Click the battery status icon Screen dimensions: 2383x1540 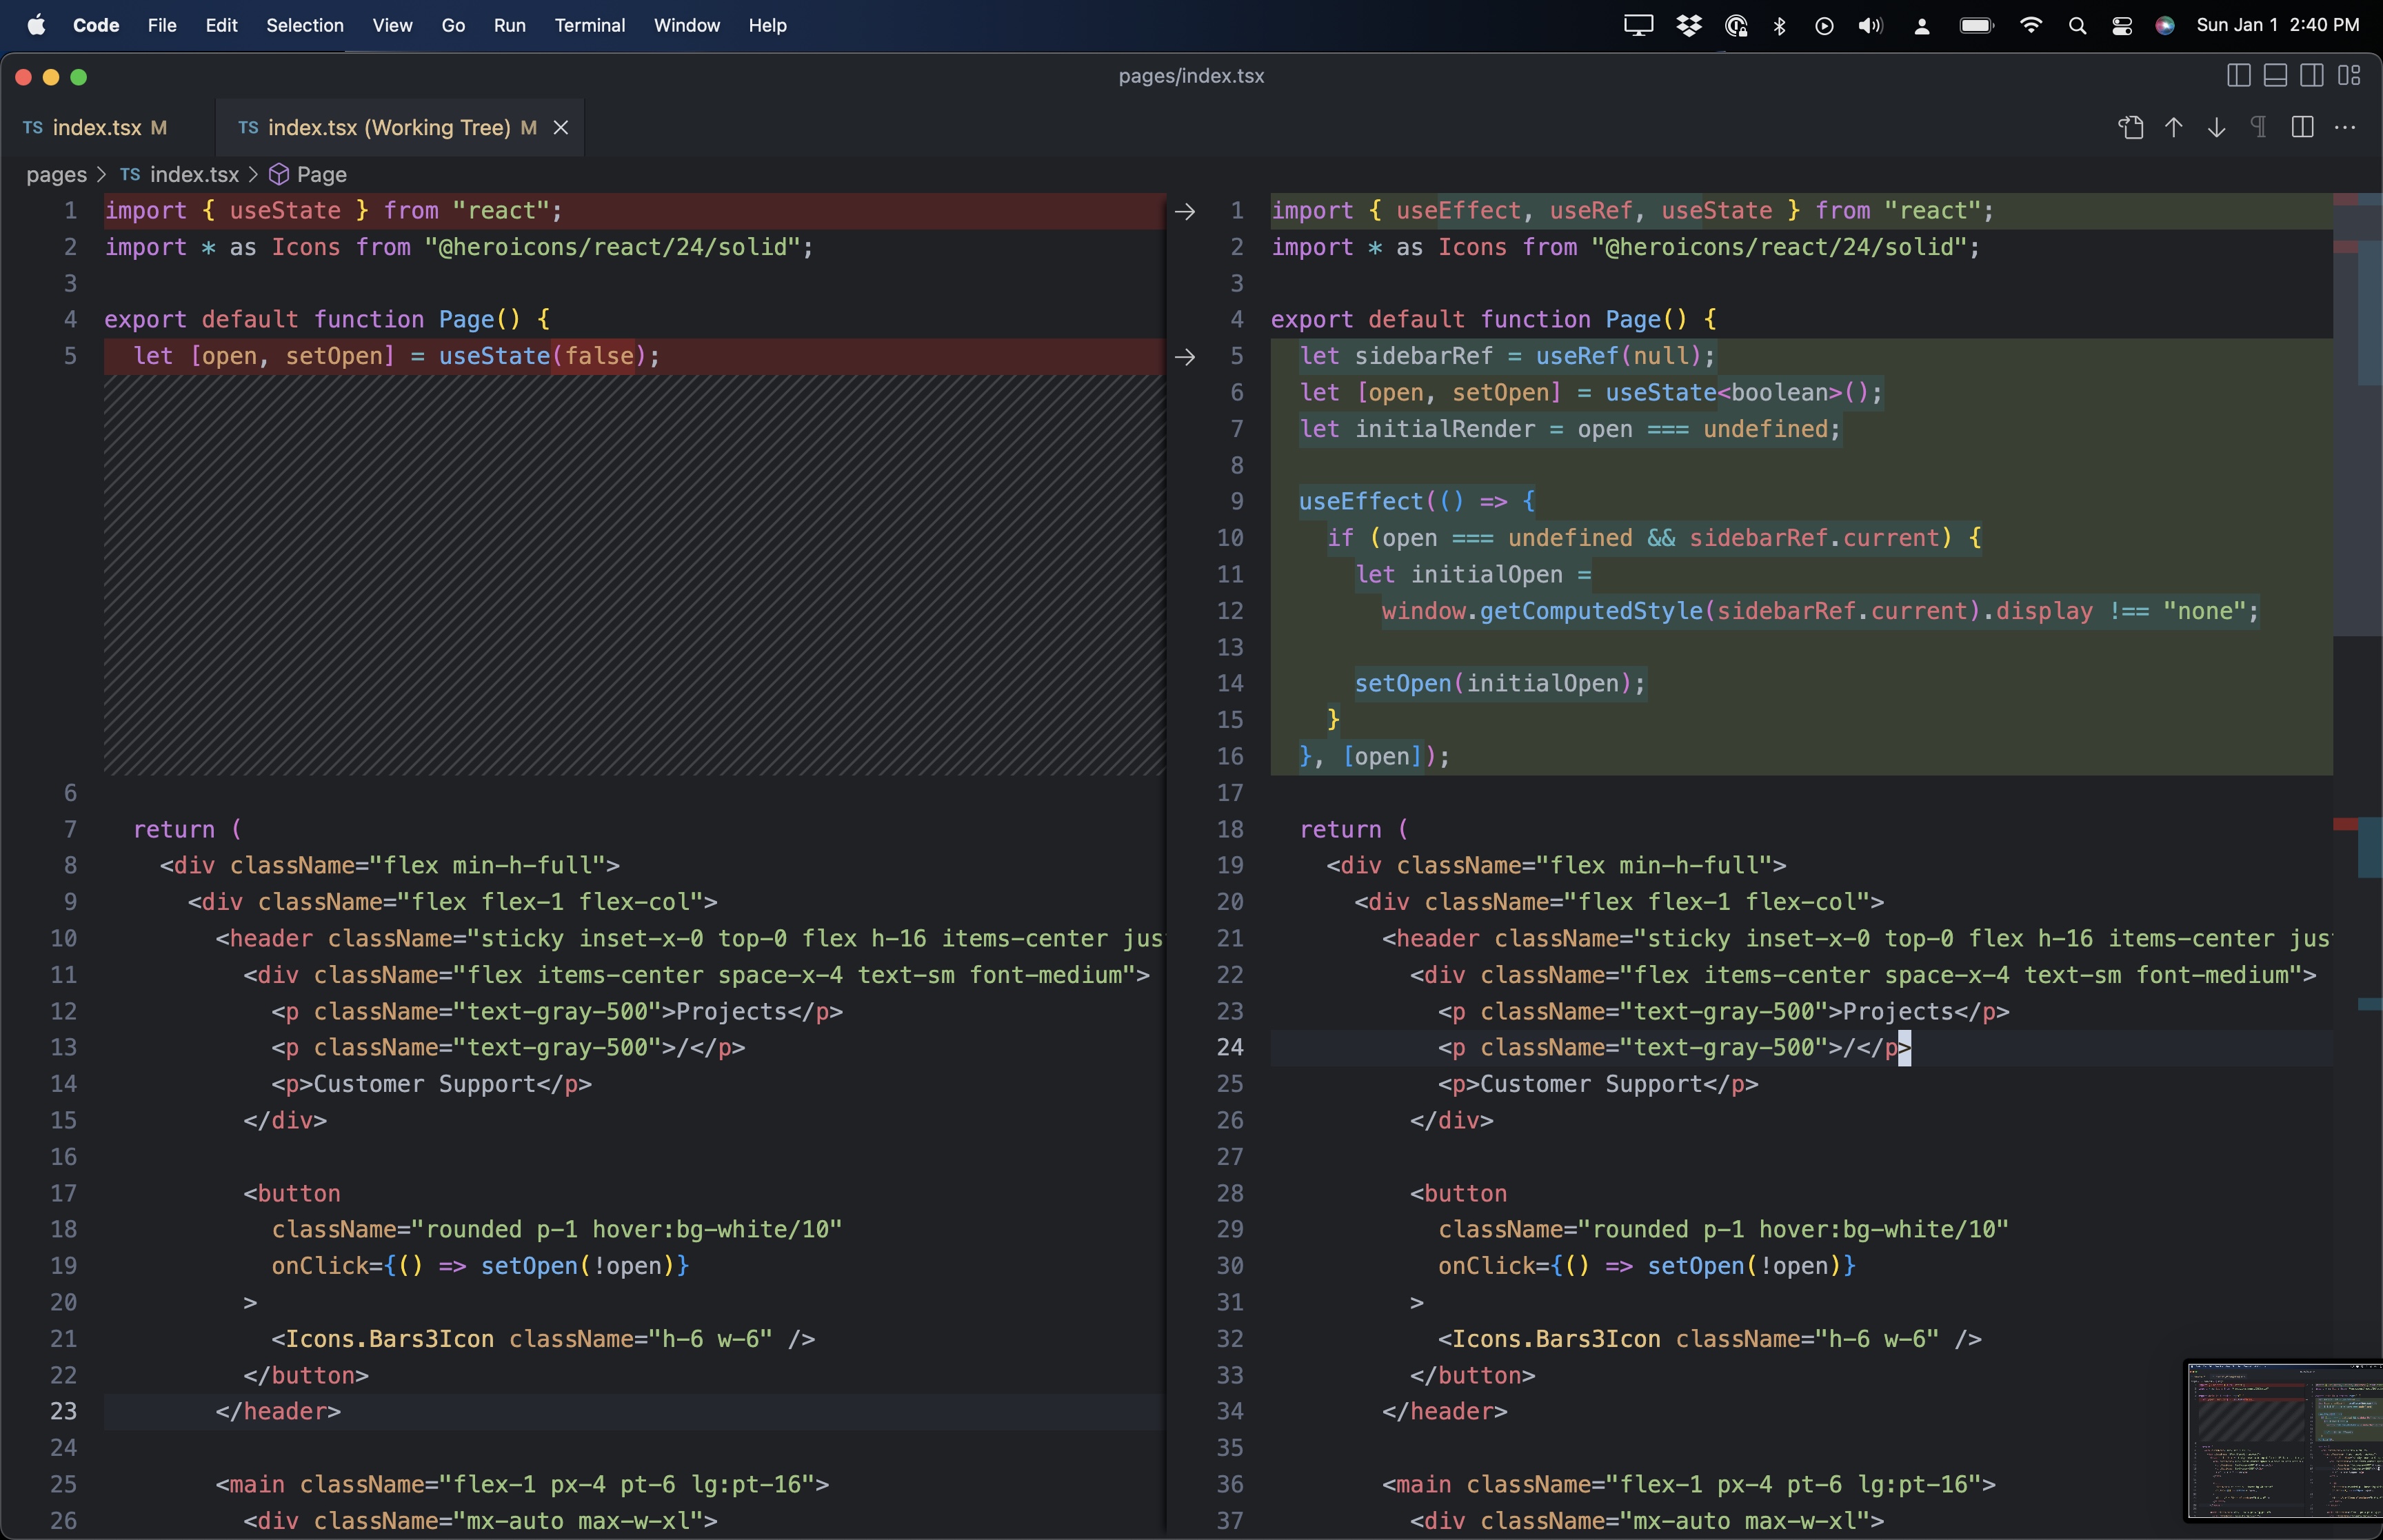tap(1976, 25)
